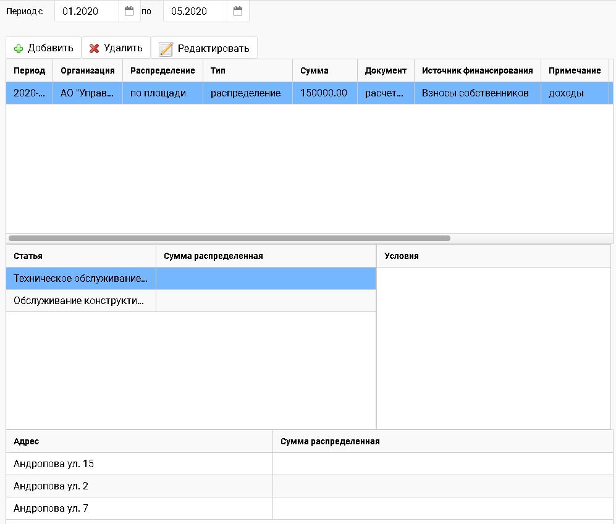Sort by the Сумма column header
Screen dimensions: 616x524
click(314, 70)
